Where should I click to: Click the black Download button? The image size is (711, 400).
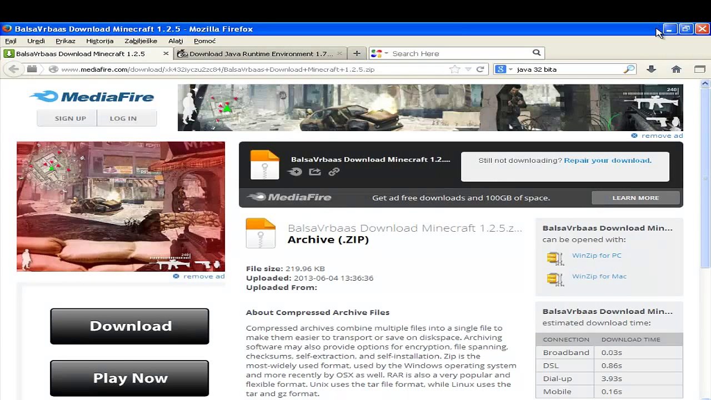tap(129, 326)
